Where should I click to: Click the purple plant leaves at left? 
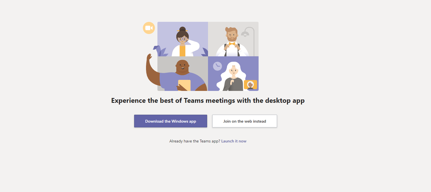[160, 51]
